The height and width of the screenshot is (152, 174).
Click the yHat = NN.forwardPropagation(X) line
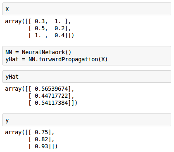pos(56,60)
